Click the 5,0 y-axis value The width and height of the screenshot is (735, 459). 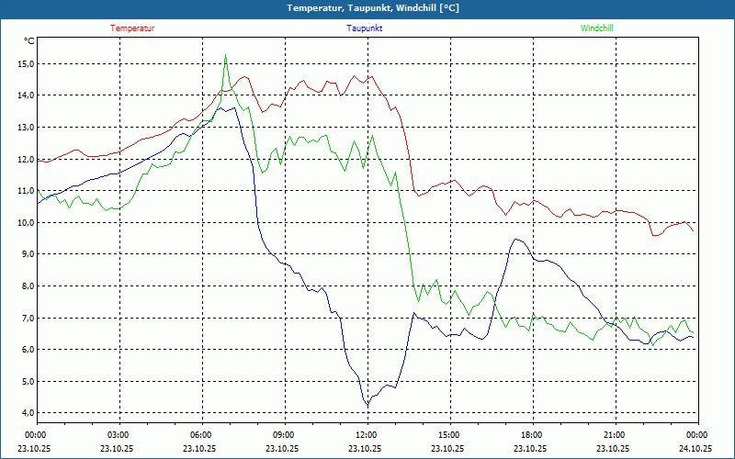click(27, 381)
